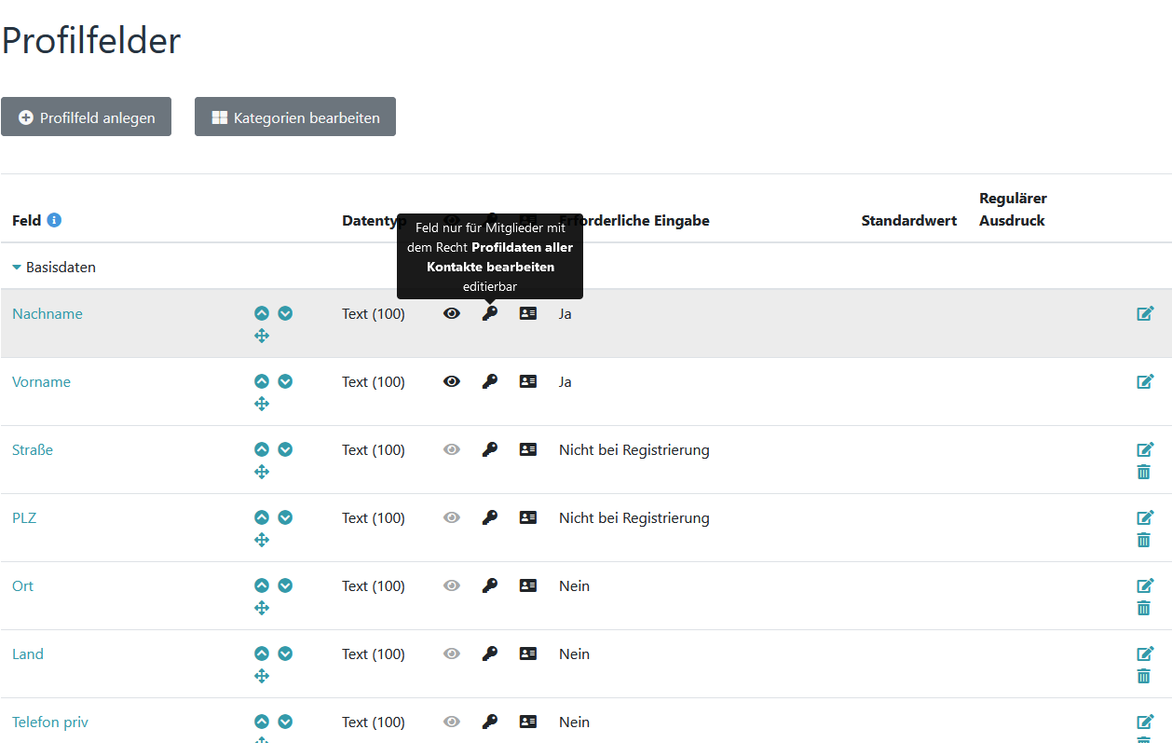Move Land field down
Screen dimensions: 1172x743
(285, 654)
